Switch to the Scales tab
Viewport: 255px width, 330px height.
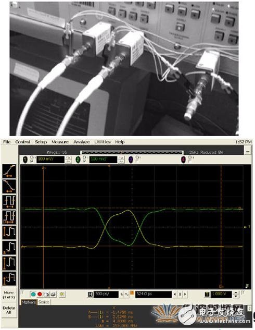coord(44,302)
